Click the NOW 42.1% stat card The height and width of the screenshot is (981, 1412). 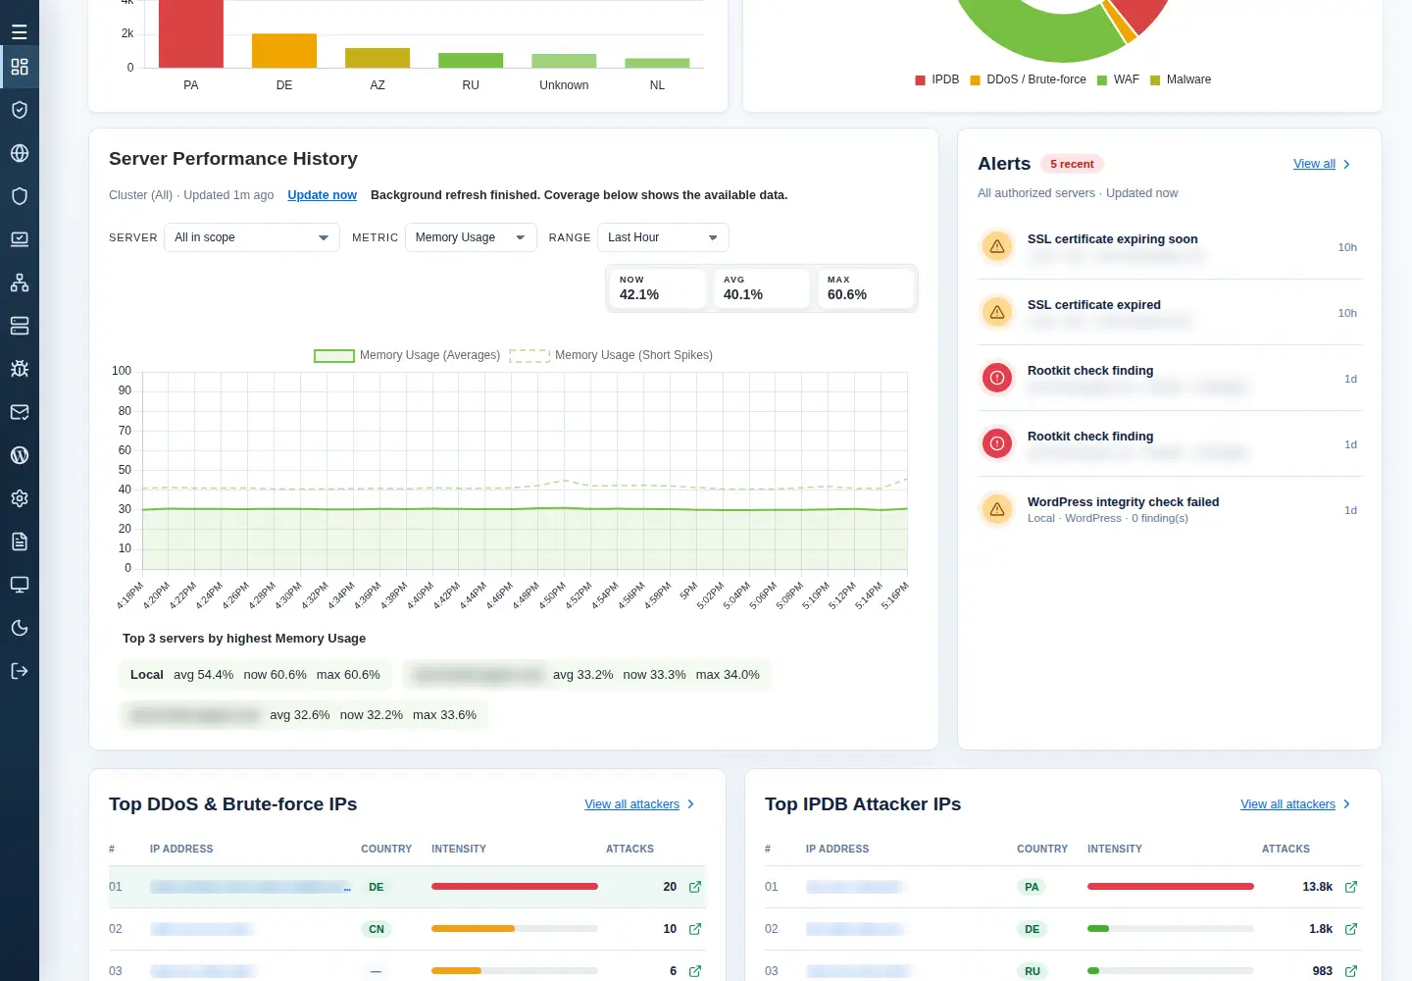pyautogui.click(x=658, y=288)
